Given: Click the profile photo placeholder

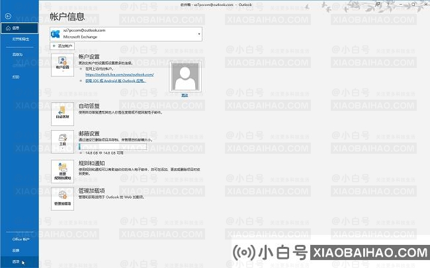Looking at the screenshot, I should pyautogui.click(x=185, y=77).
